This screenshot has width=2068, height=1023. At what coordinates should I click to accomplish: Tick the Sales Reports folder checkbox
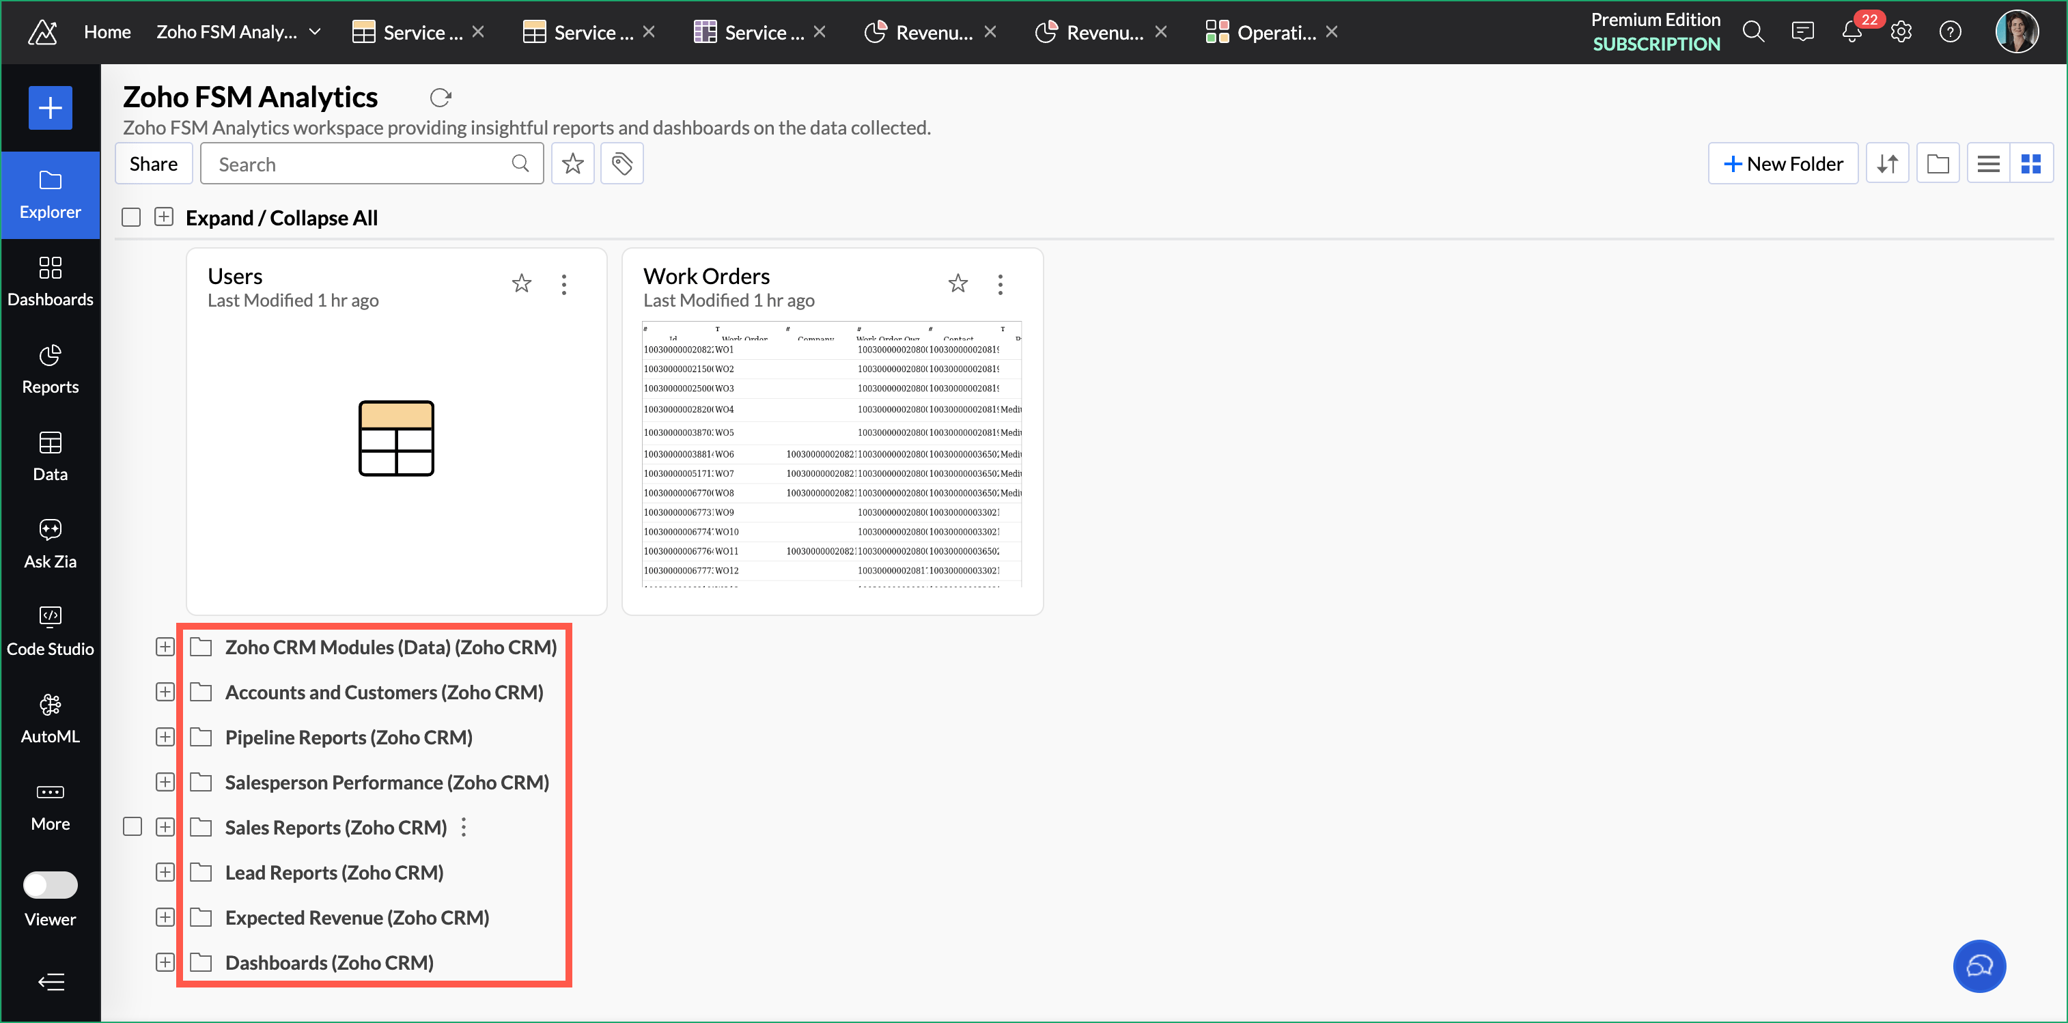click(x=132, y=827)
